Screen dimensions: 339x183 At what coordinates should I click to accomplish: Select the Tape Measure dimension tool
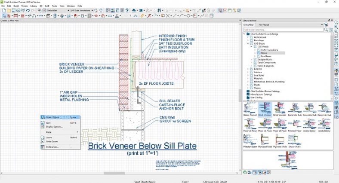[142, 16]
